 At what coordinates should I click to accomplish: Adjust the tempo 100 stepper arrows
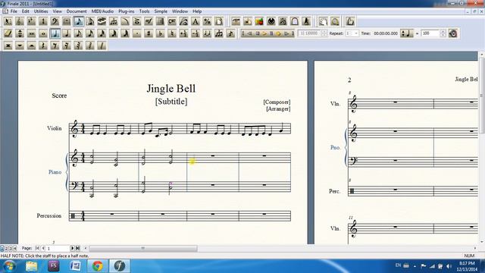(x=443, y=33)
